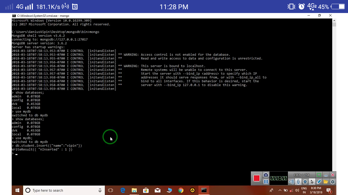The height and width of the screenshot is (195, 348).
Task: Open Microsoft Store from the taskbar
Action: point(146,190)
